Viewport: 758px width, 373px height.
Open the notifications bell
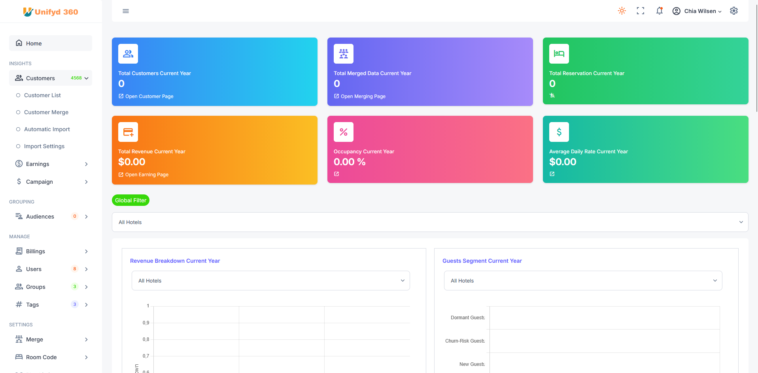point(659,11)
